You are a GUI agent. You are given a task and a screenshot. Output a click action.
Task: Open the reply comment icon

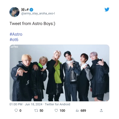(16, 110)
